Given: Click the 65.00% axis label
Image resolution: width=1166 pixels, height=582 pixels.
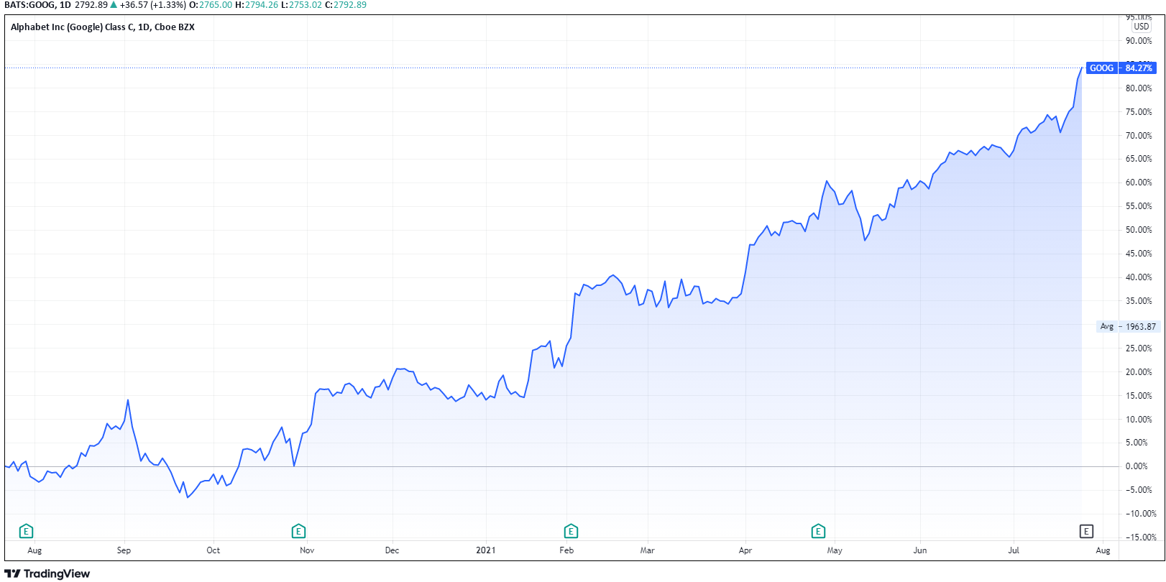Looking at the screenshot, I should [x=1139, y=159].
